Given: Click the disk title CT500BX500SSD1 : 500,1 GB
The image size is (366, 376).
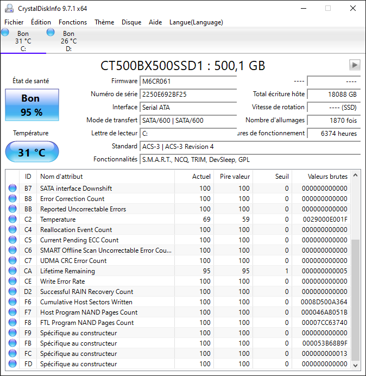Looking at the screenshot, I should pyautogui.click(x=182, y=65).
